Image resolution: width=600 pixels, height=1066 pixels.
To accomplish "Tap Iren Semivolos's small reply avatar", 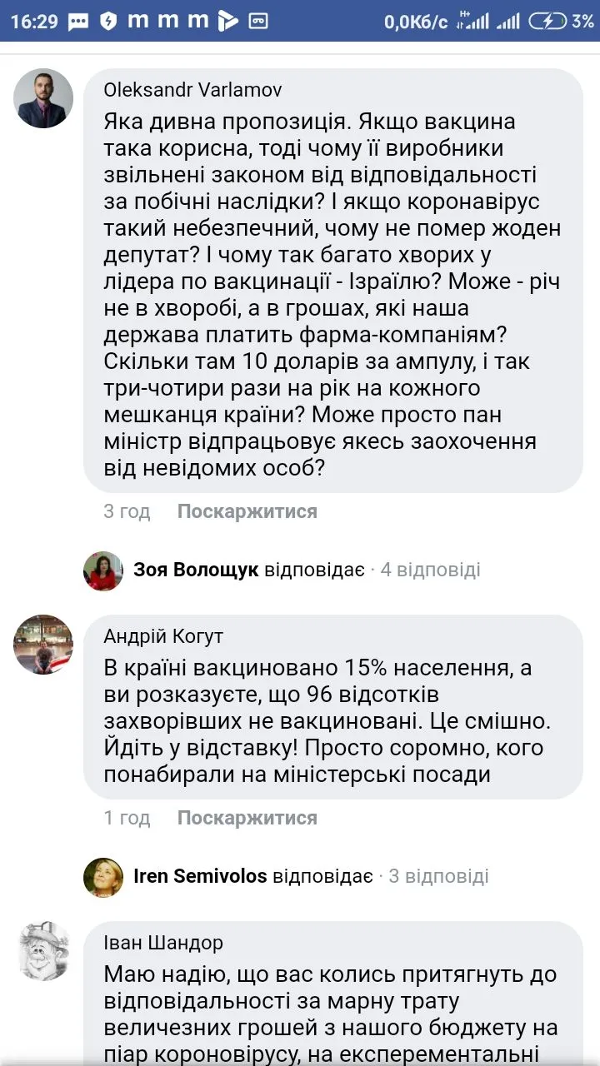I will [x=103, y=877].
